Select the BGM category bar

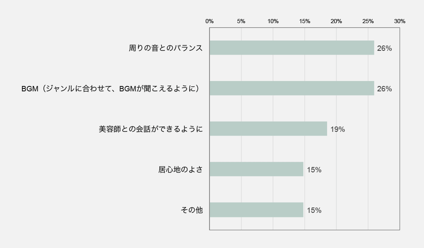click(291, 88)
